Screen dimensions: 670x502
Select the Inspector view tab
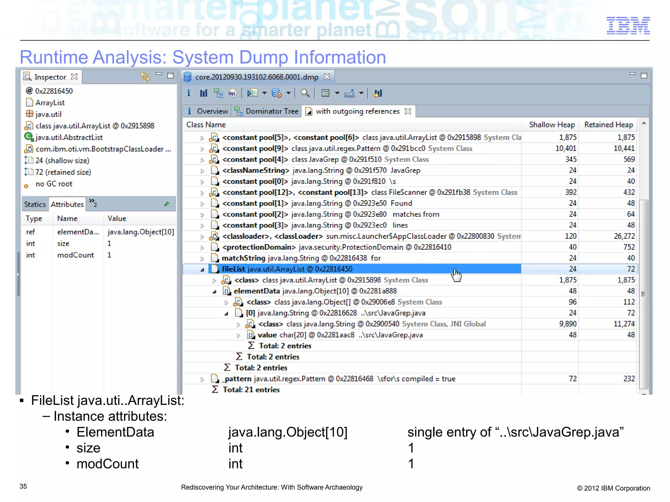pyautogui.click(x=50, y=77)
